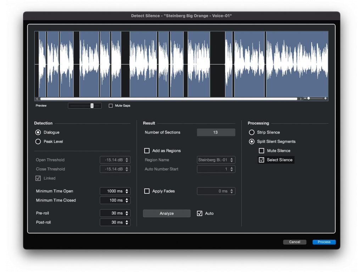
Task: Zoom out waveform with minus icon
Action: [305, 98]
